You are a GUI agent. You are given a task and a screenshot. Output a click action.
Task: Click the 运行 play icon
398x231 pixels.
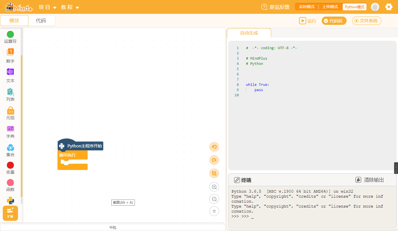303,21
